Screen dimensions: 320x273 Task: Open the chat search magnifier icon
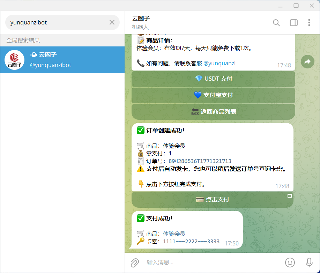[x=276, y=22]
